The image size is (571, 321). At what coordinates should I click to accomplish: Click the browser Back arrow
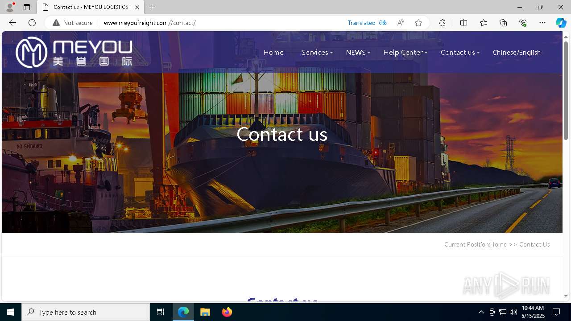[12, 23]
